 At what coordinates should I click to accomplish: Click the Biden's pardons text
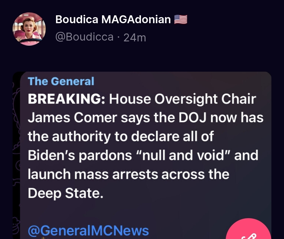80,155
